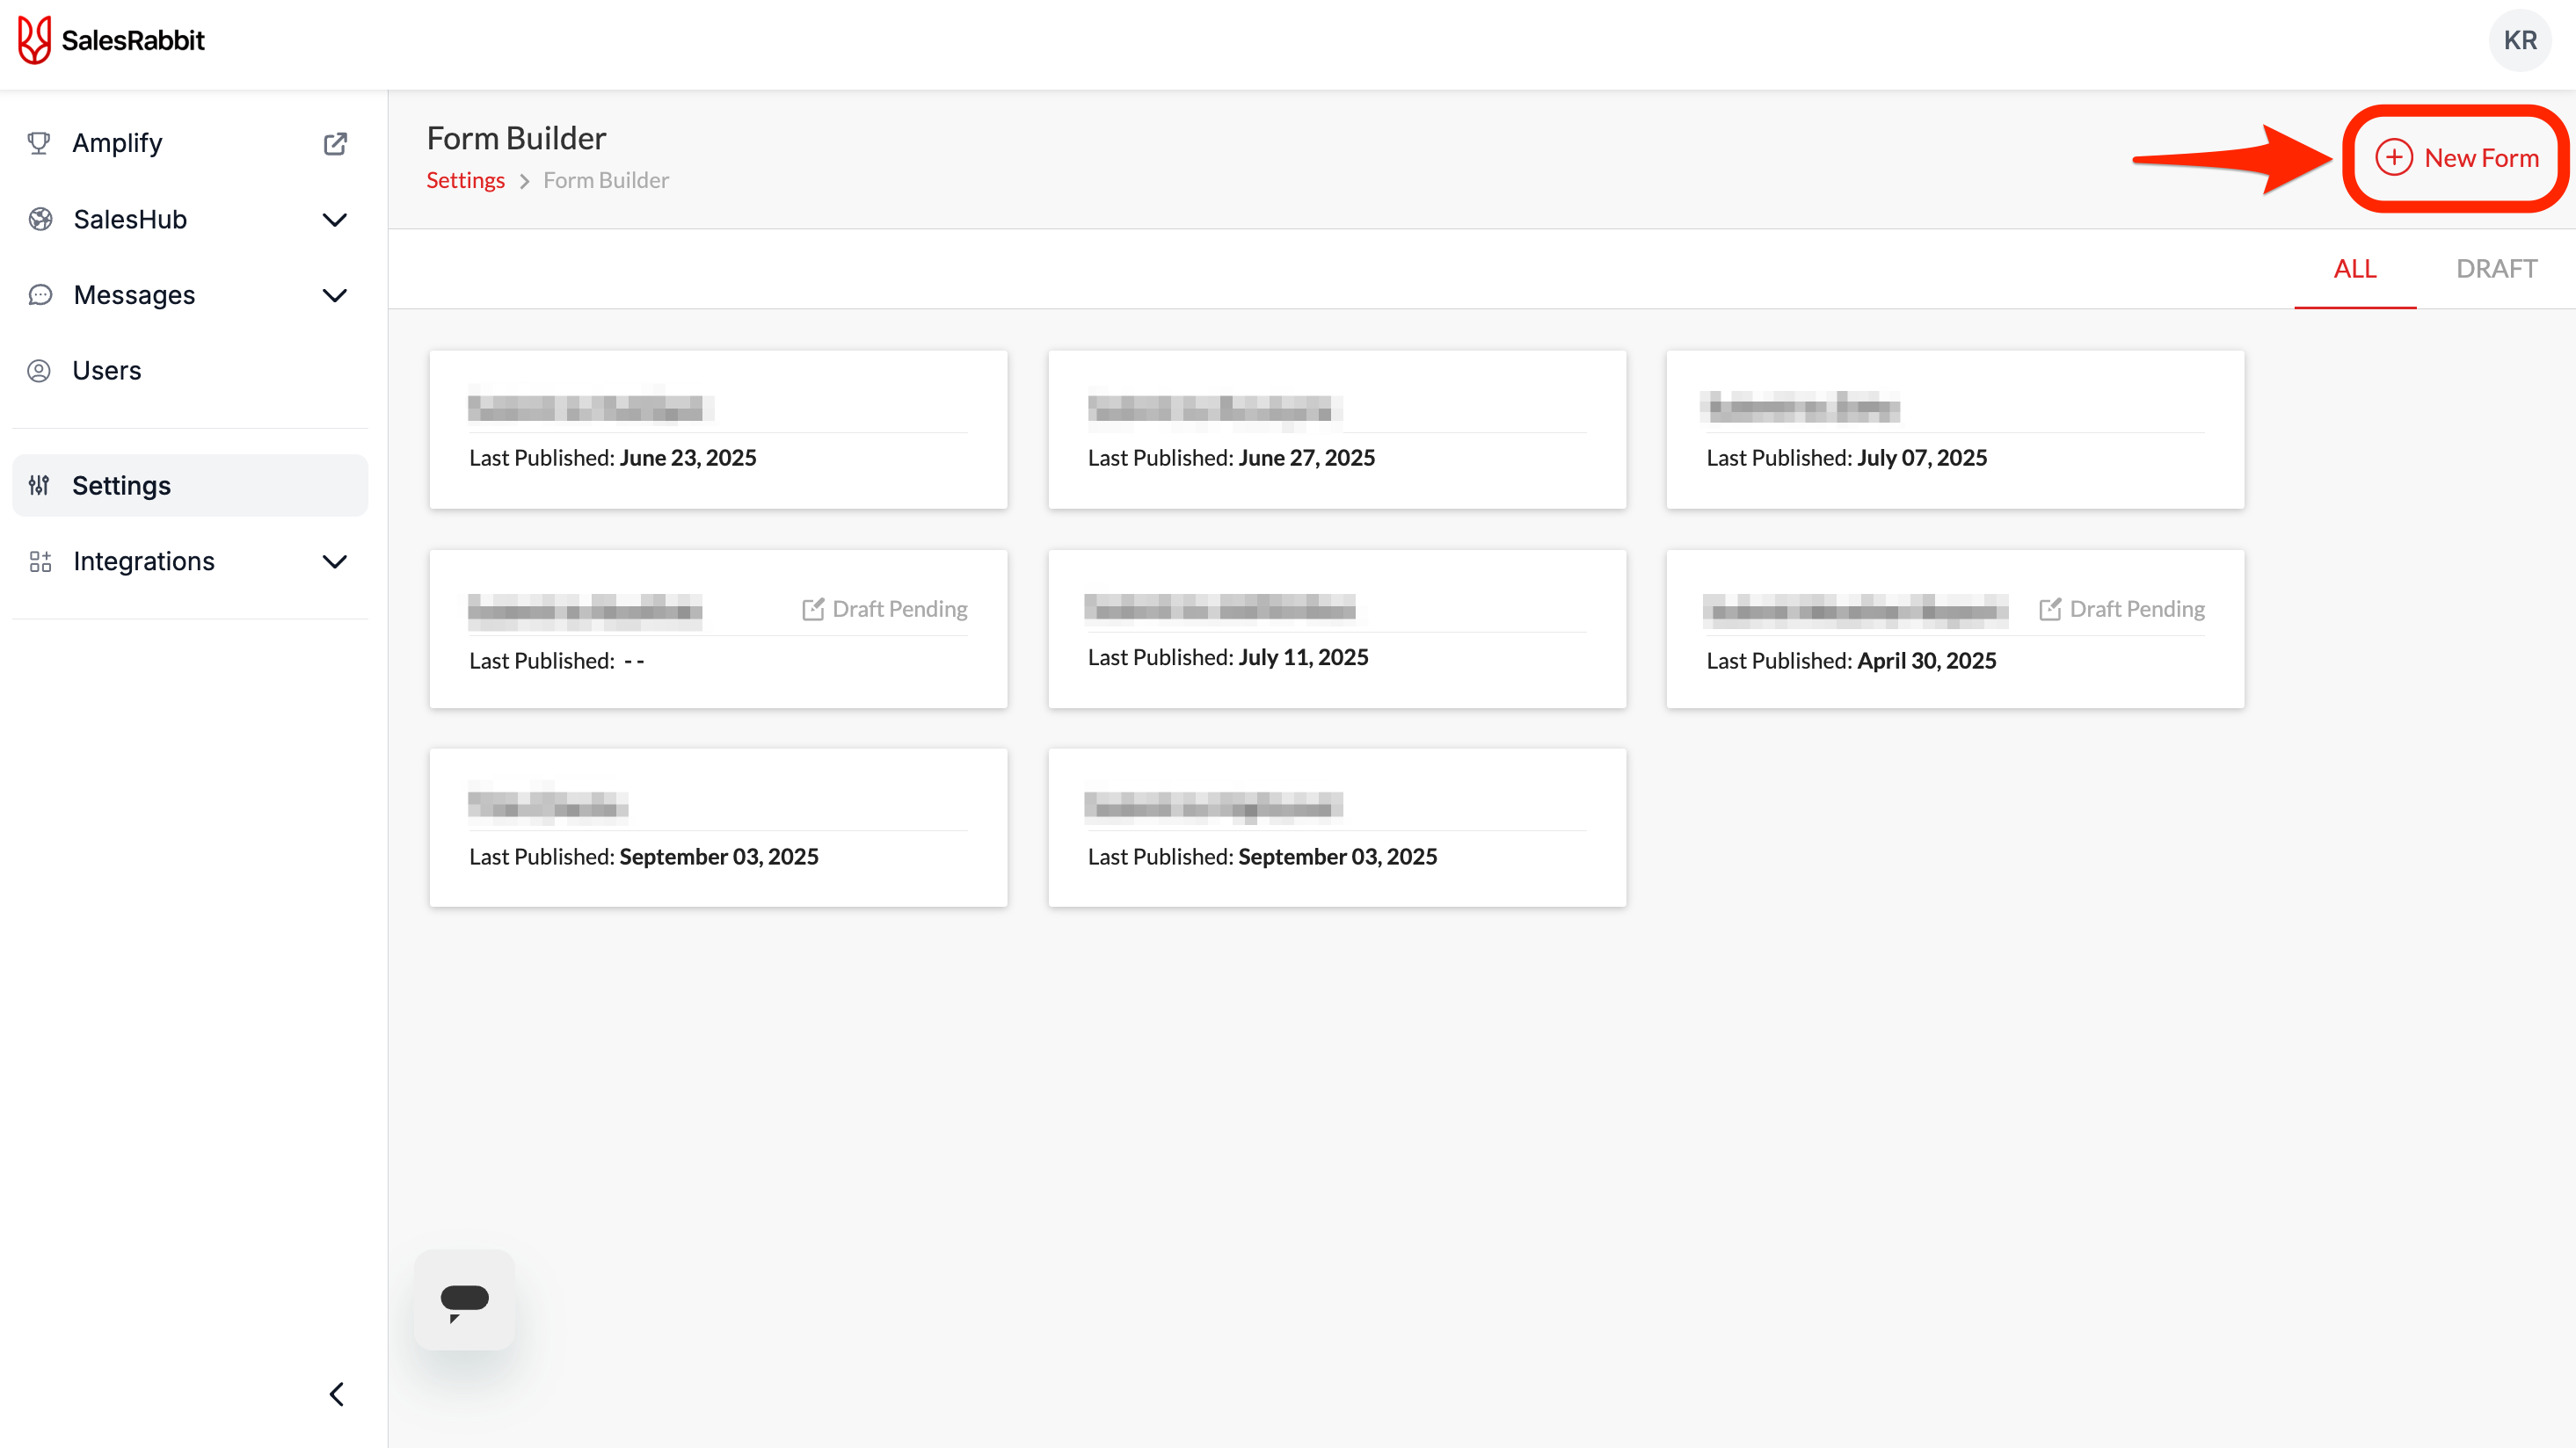The width and height of the screenshot is (2576, 1448).
Task: Click the Amplify trophy icon
Action: point(39,144)
